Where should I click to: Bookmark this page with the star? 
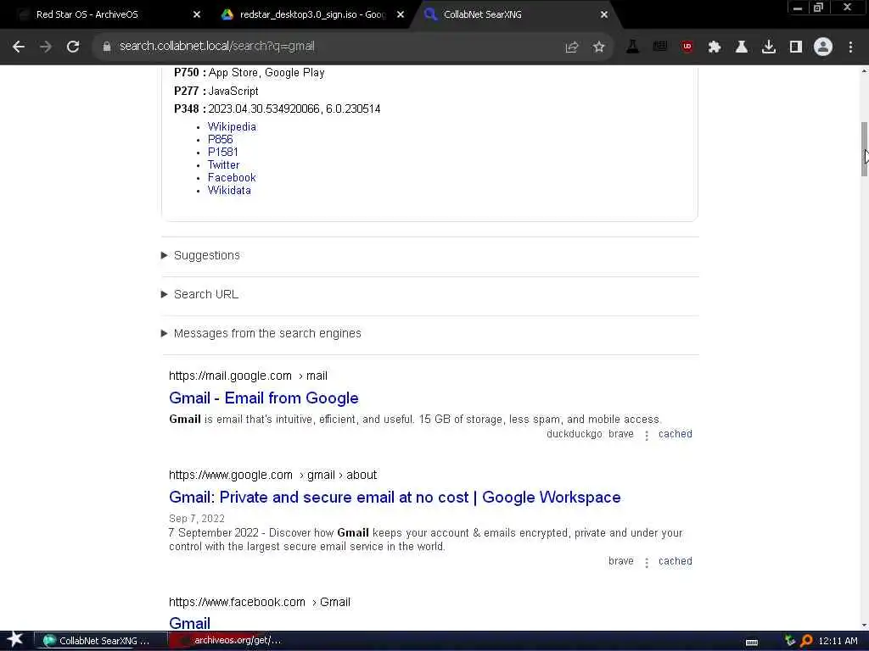tap(598, 47)
